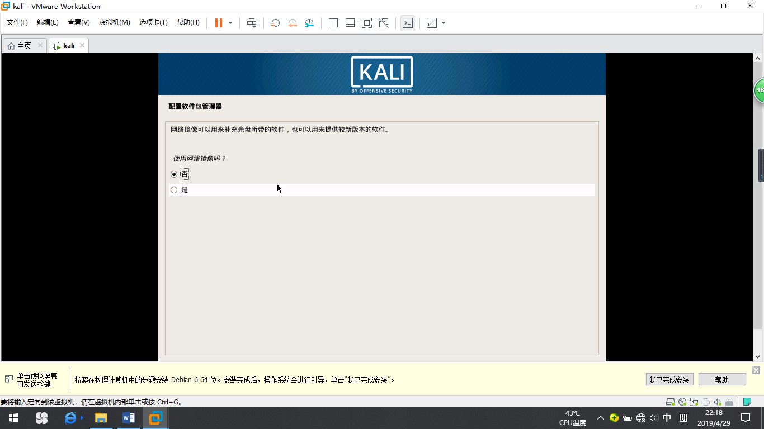This screenshot has width=764, height=429.
Task: Open the 选项卡(T) menu
Action: (153, 22)
